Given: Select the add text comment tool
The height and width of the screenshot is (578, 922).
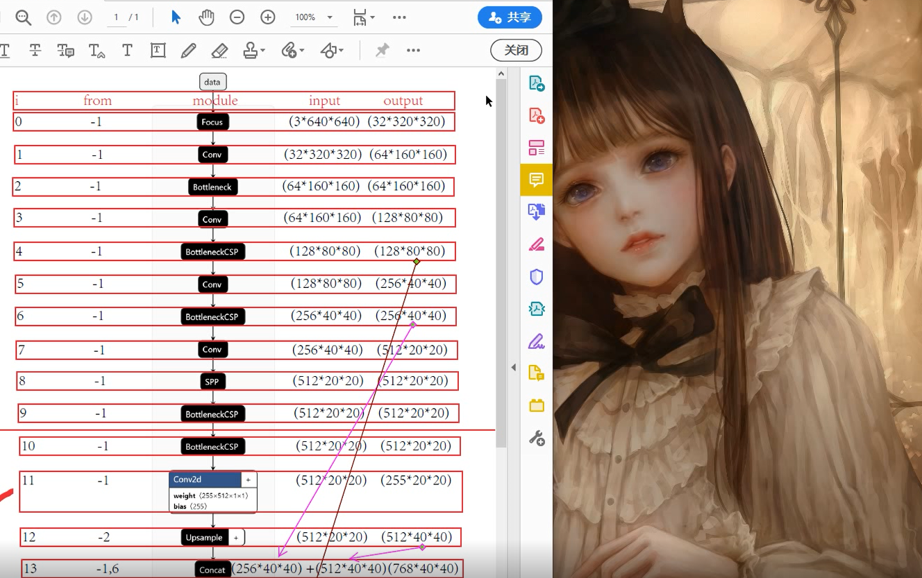Looking at the screenshot, I should (x=127, y=50).
